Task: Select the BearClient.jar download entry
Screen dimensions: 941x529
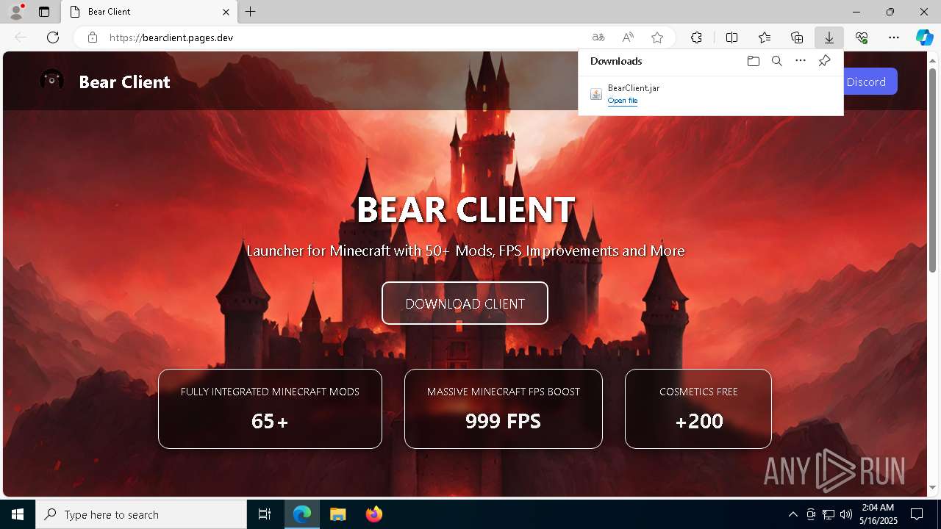Action: click(711, 94)
